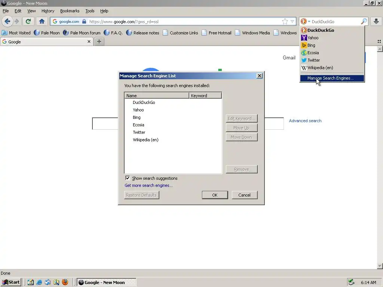Select DuckDuckGo row in engine list

[x=173, y=102]
